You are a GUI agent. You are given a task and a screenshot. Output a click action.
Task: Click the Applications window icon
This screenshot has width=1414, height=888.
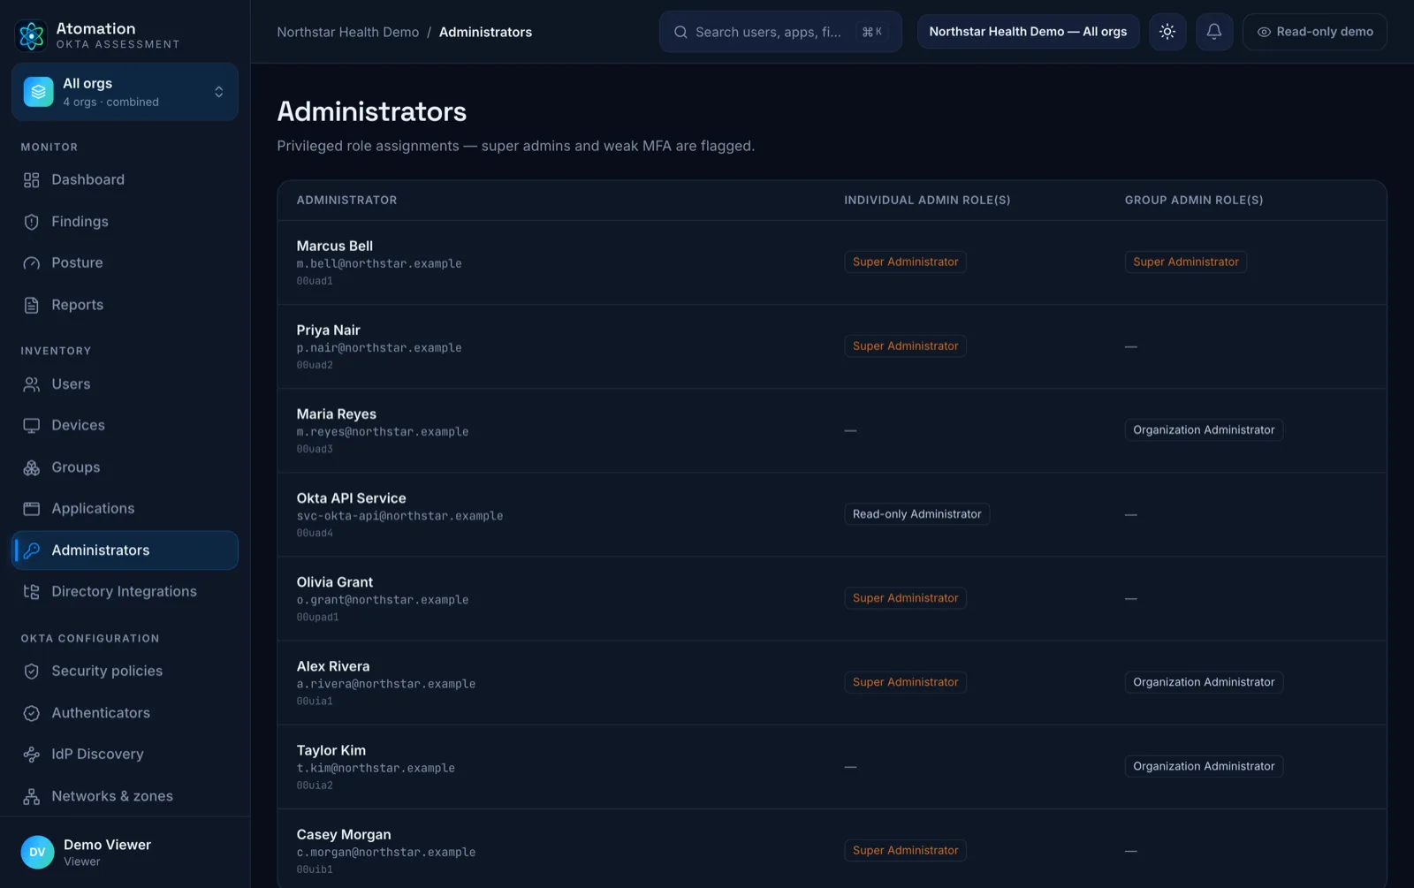(x=32, y=509)
